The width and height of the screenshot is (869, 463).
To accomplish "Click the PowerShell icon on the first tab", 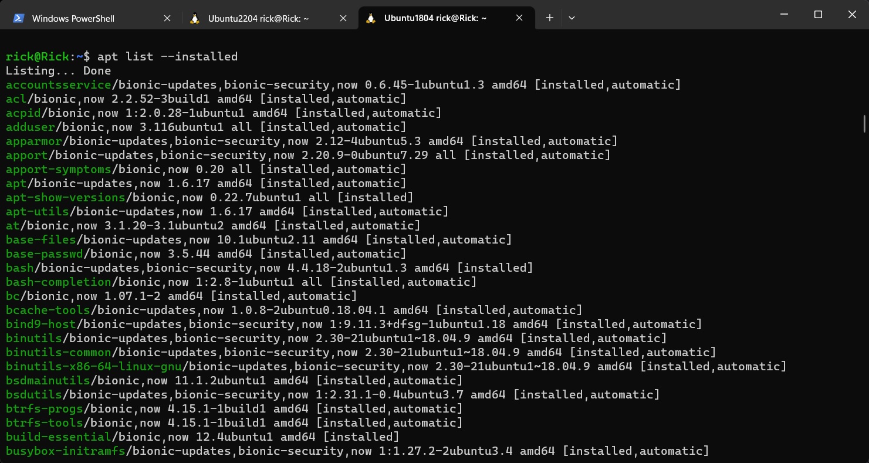I will tap(19, 18).
